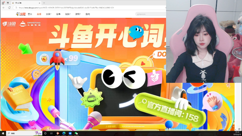
Task: Click the white Douyu logo on banner
Action: pyautogui.click(x=9, y=24)
